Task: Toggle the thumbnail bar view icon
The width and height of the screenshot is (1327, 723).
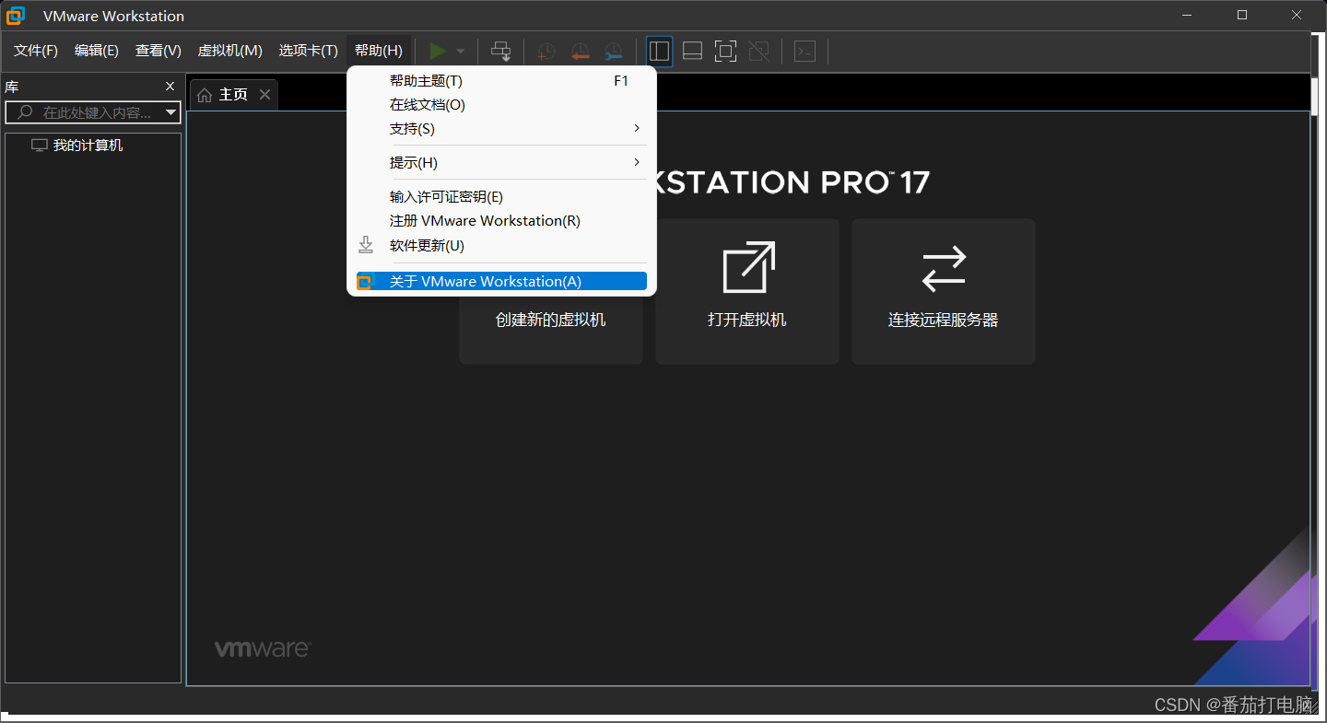Action: (x=692, y=52)
